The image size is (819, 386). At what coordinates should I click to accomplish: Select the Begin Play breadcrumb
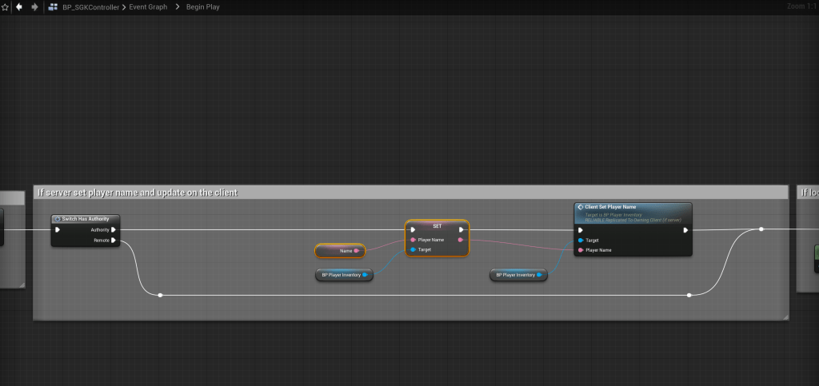pos(202,7)
